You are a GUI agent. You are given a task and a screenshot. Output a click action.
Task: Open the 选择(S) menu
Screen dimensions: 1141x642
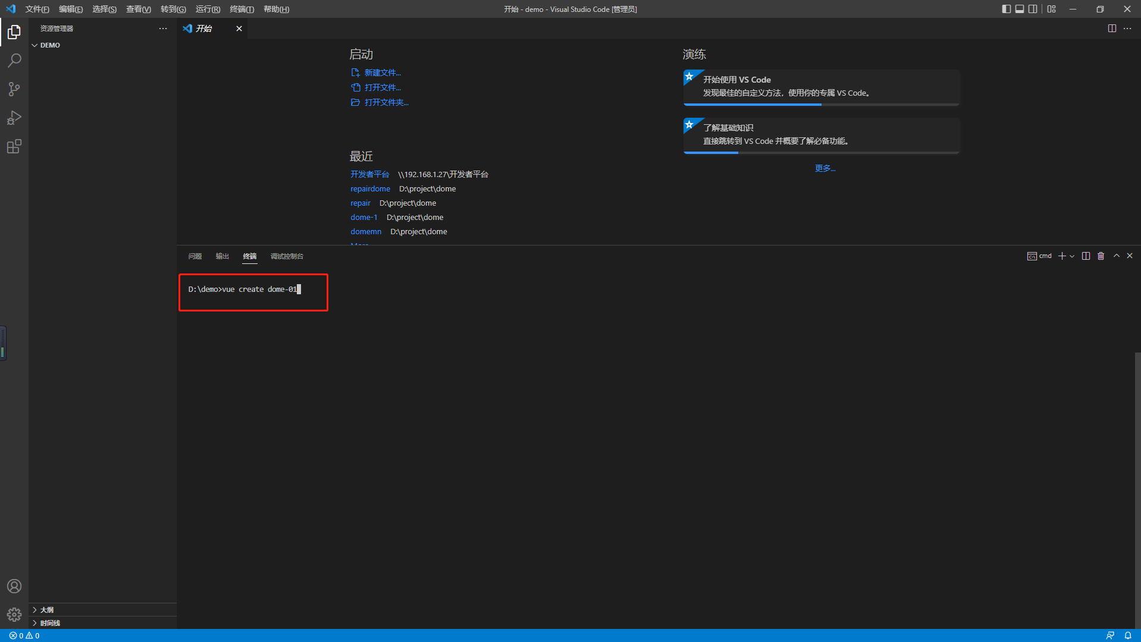click(x=104, y=9)
